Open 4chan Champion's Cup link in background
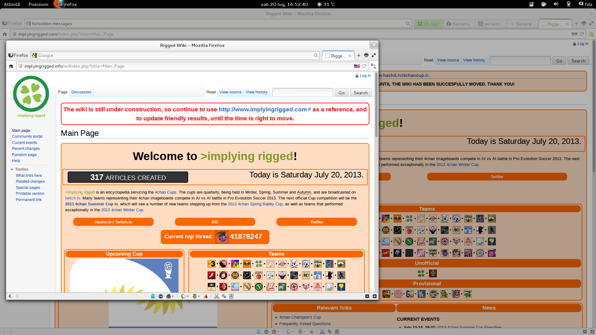Viewport: 596px width, 335px height. 300,317
